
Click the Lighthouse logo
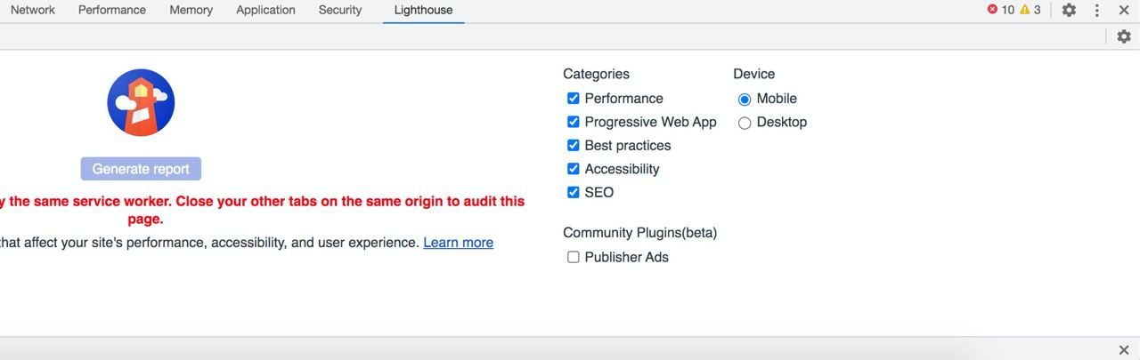(141, 102)
